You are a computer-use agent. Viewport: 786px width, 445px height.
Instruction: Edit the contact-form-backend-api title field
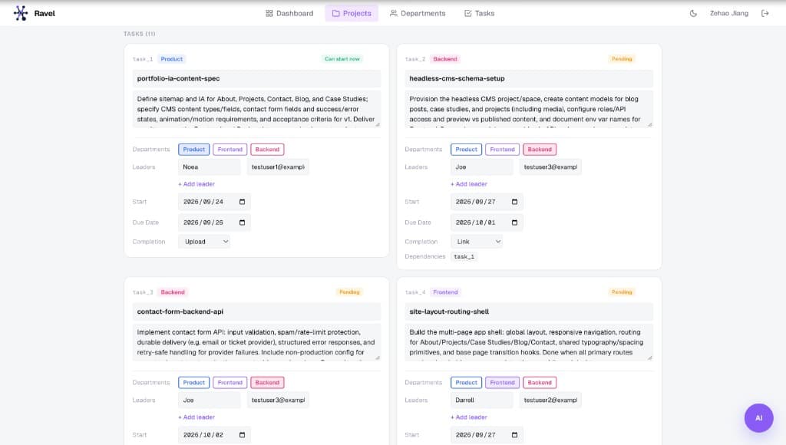tap(256, 311)
